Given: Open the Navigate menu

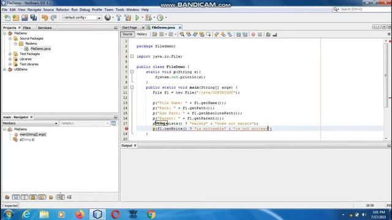Looking at the screenshot, I should click(34, 10).
